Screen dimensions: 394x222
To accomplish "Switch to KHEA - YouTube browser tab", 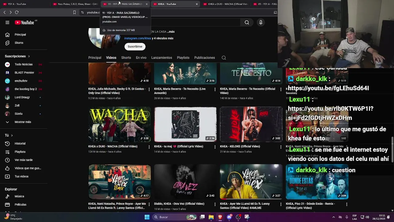I will coord(175,4).
